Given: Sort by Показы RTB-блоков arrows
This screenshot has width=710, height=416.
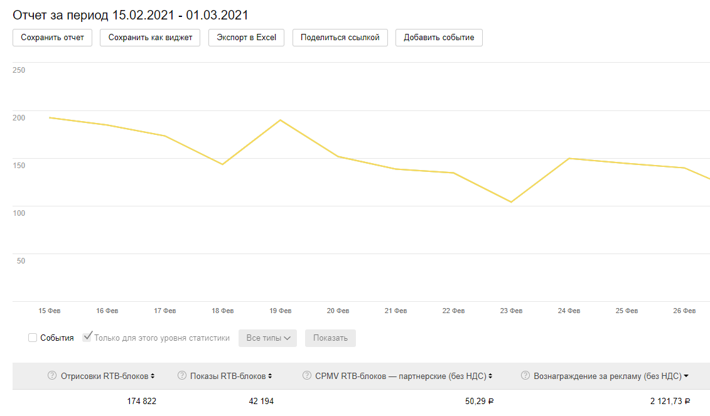Looking at the screenshot, I should 270,376.
